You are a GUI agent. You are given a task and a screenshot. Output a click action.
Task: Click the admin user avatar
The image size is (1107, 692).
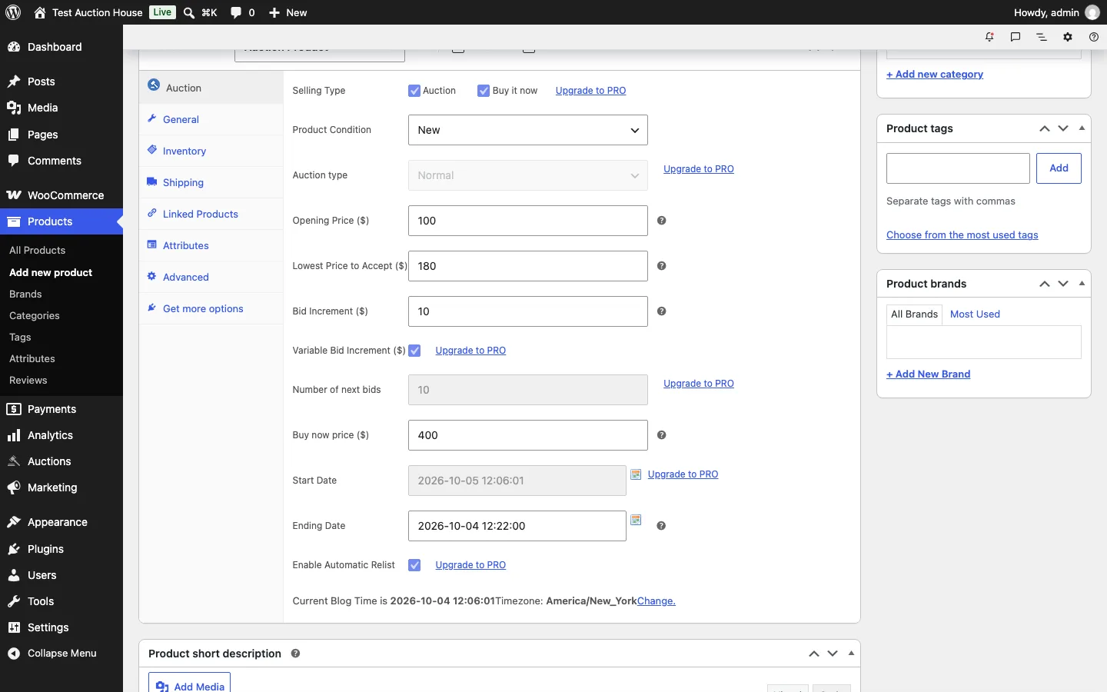[1092, 12]
